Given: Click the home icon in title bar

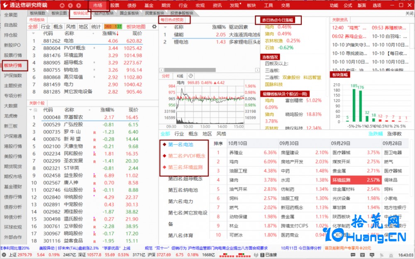Looking at the screenshot, I should pos(62,5).
